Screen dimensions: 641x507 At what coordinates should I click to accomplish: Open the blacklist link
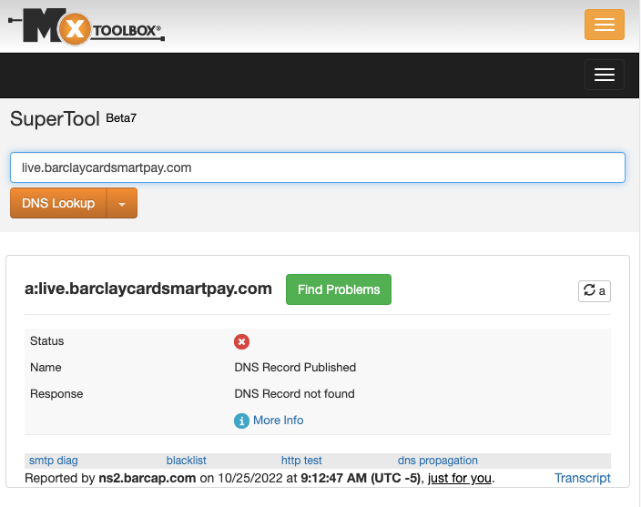(186, 461)
